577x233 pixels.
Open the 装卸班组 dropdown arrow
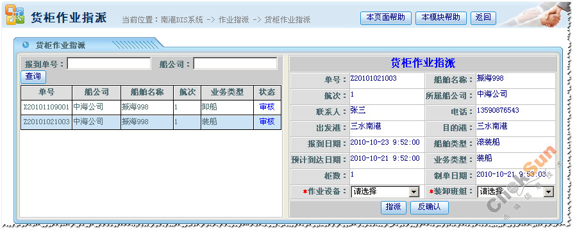click(x=549, y=191)
